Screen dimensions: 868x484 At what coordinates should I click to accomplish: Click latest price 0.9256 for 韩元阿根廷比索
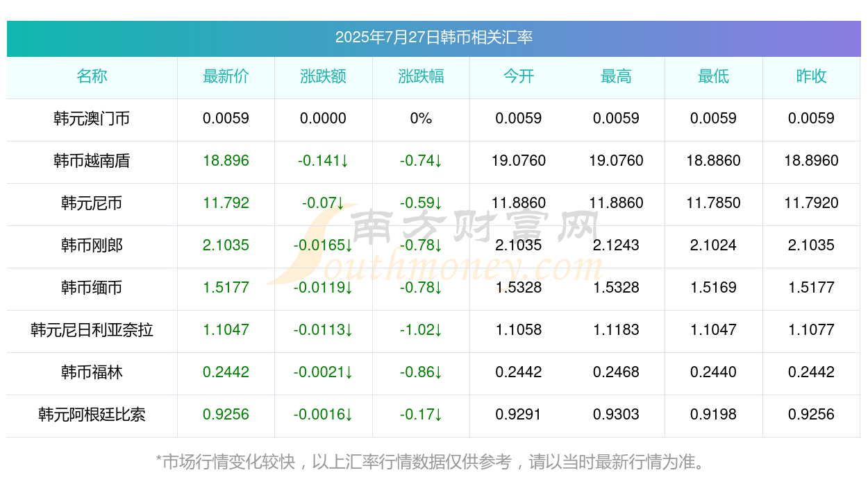click(x=226, y=415)
